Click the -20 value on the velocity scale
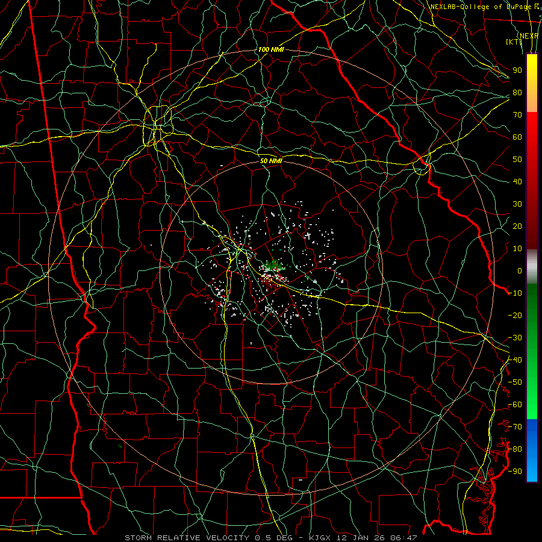This screenshot has width=542, height=542. pyautogui.click(x=515, y=316)
